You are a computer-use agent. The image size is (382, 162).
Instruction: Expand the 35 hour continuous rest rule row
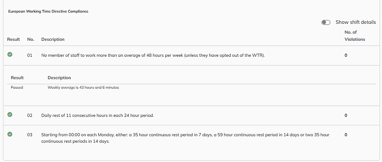pos(191,138)
